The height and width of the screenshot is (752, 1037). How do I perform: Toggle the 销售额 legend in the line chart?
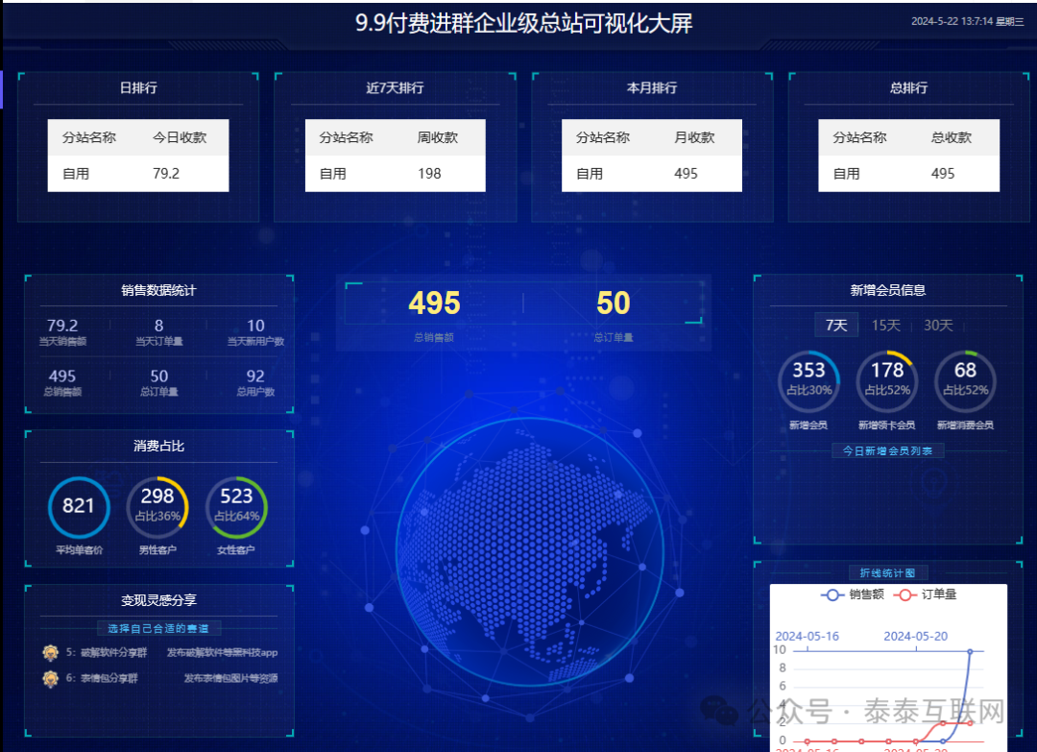(x=849, y=594)
